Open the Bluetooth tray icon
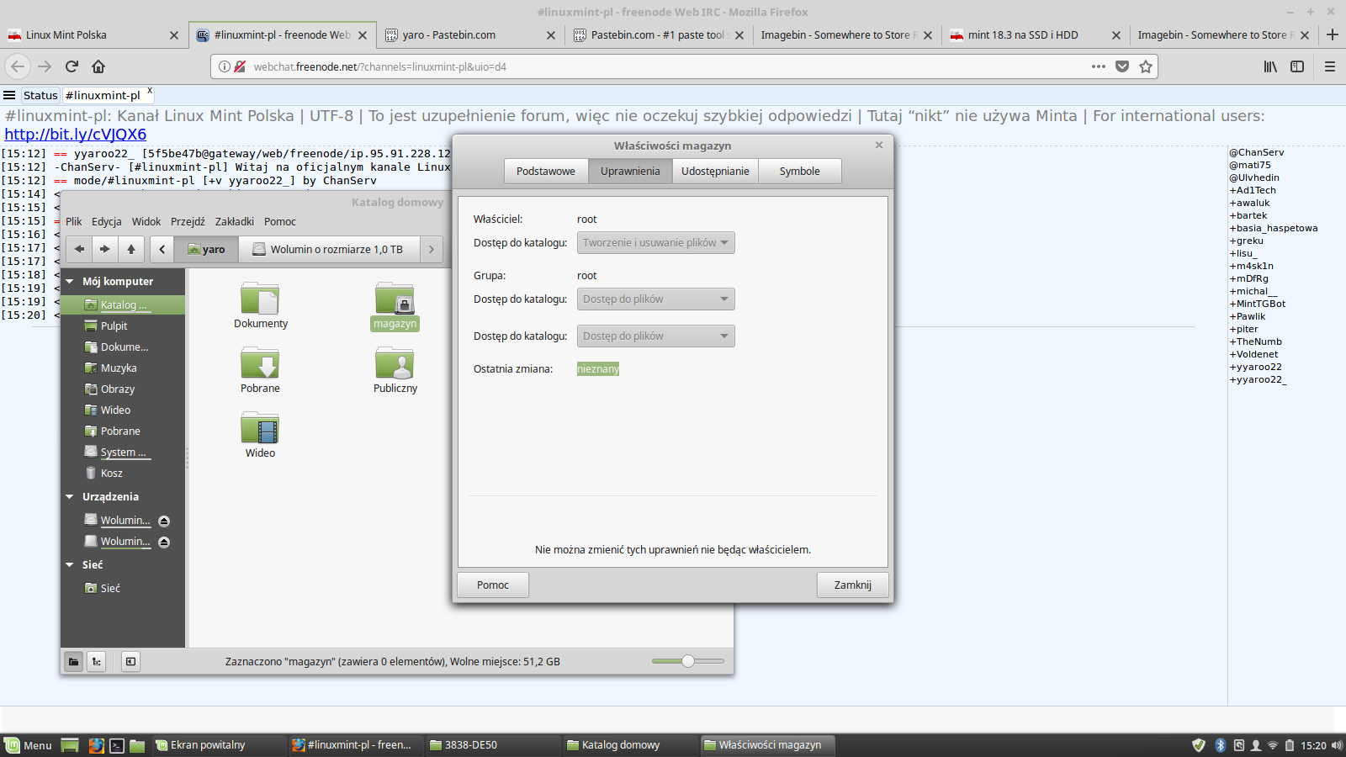Screen dimensions: 1346x757 tap(1221, 745)
